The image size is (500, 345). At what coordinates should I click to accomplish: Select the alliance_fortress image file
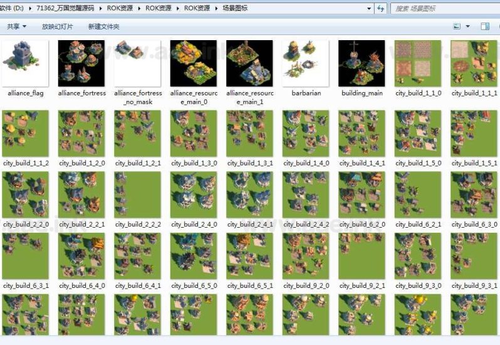pos(81,63)
